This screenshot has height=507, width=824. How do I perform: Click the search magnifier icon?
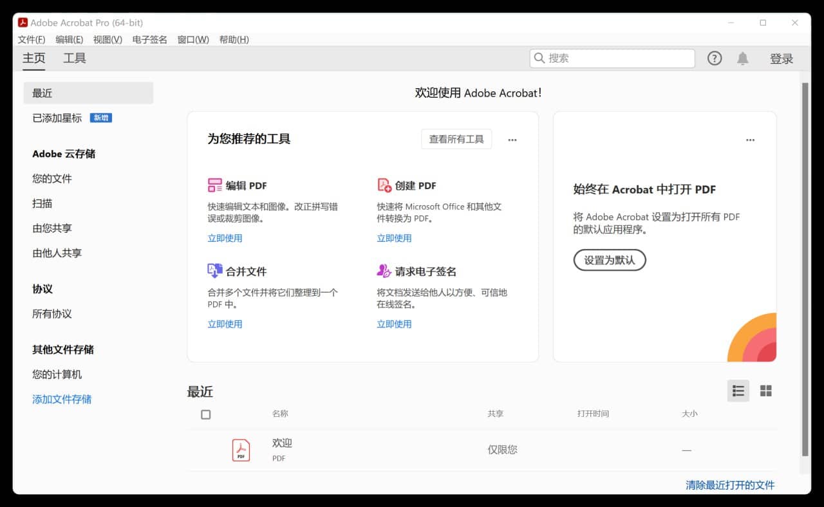tap(539, 58)
